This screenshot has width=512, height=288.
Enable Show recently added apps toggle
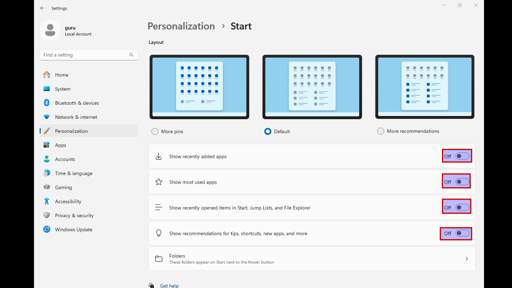[x=462, y=156]
